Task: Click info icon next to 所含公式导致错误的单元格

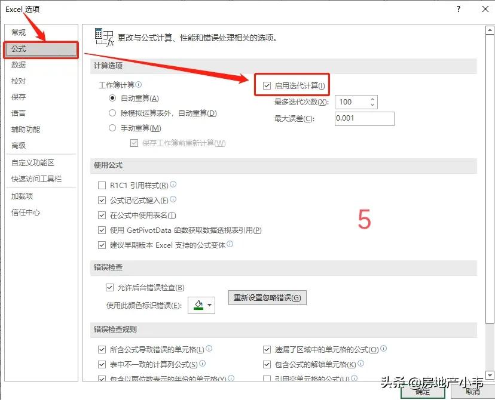Action: point(209,348)
